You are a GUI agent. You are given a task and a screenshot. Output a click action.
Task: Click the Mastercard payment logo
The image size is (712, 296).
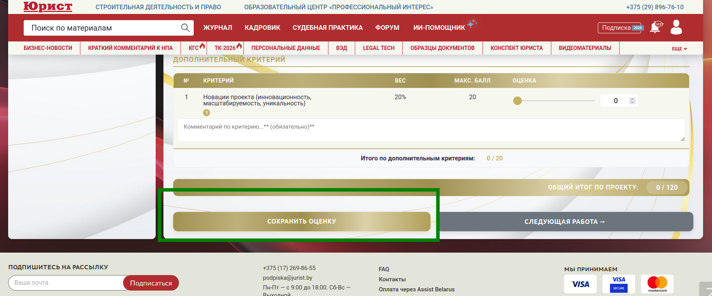[x=657, y=284]
